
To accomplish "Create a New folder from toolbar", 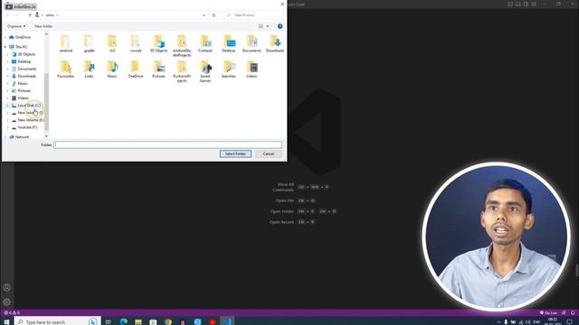I will point(43,26).
